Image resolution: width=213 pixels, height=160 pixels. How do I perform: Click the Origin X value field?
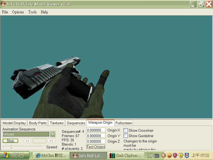click(x=96, y=130)
